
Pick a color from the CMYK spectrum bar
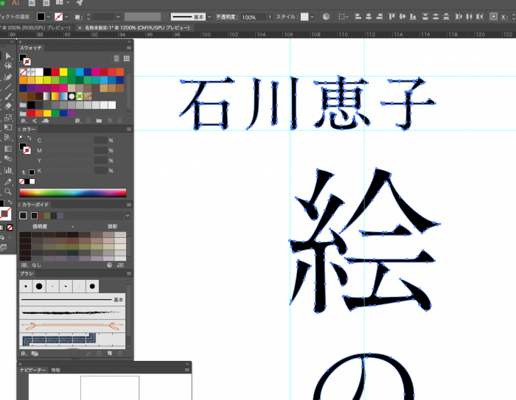tap(73, 193)
